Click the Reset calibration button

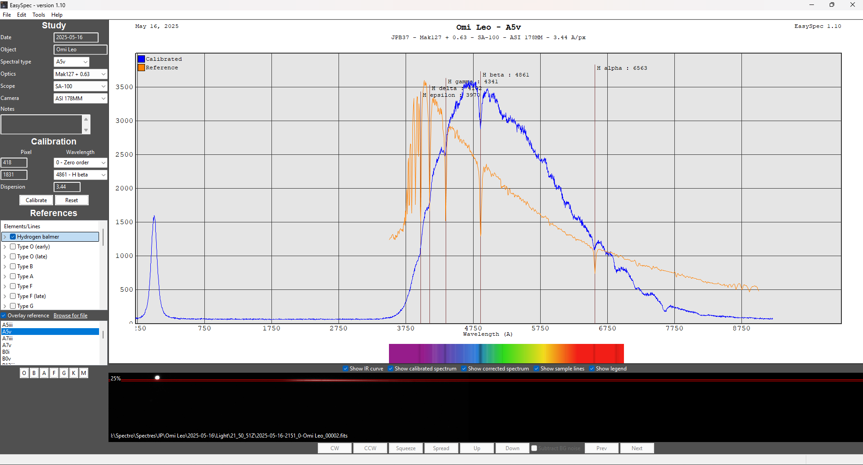click(72, 200)
